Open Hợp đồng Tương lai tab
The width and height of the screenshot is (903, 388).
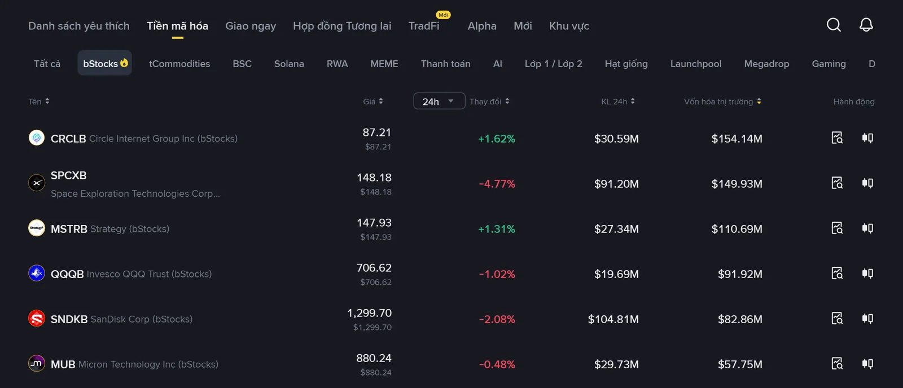[x=342, y=26]
